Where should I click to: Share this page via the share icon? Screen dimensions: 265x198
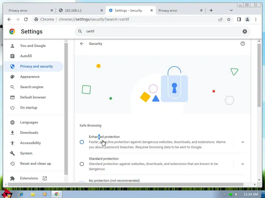[220, 20]
